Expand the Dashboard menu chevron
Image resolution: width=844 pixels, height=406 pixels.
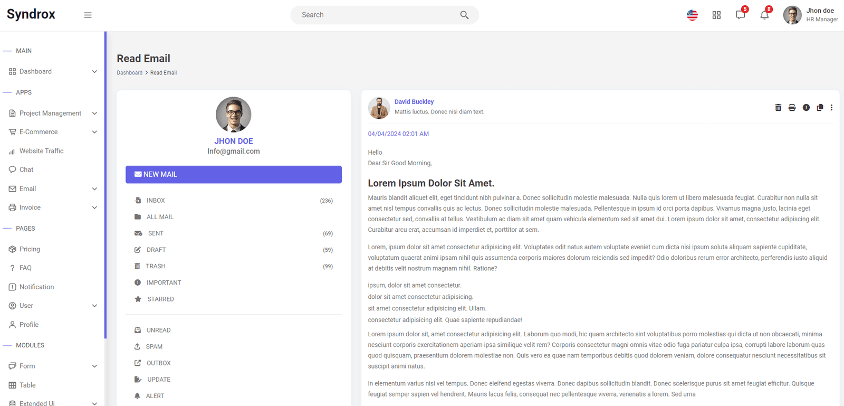94,71
